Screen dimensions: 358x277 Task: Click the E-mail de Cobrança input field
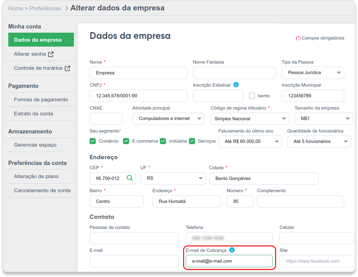click(x=229, y=261)
